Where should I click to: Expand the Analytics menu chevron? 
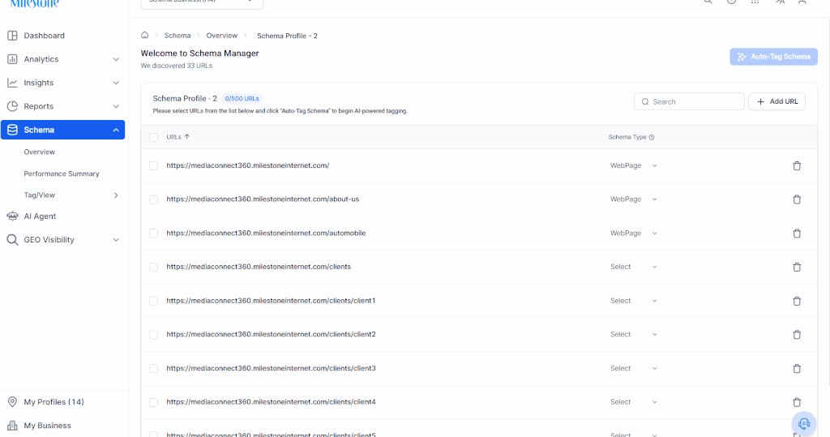coord(116,59)
